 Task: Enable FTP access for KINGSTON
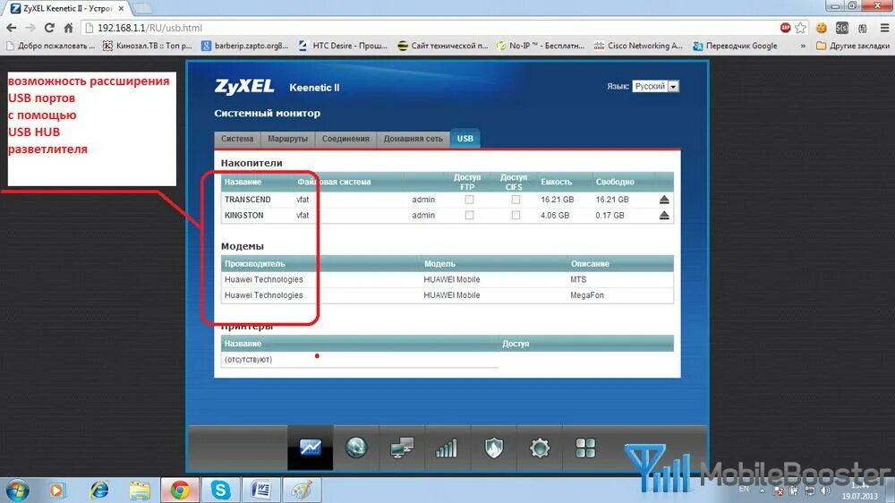pos(469,215)
